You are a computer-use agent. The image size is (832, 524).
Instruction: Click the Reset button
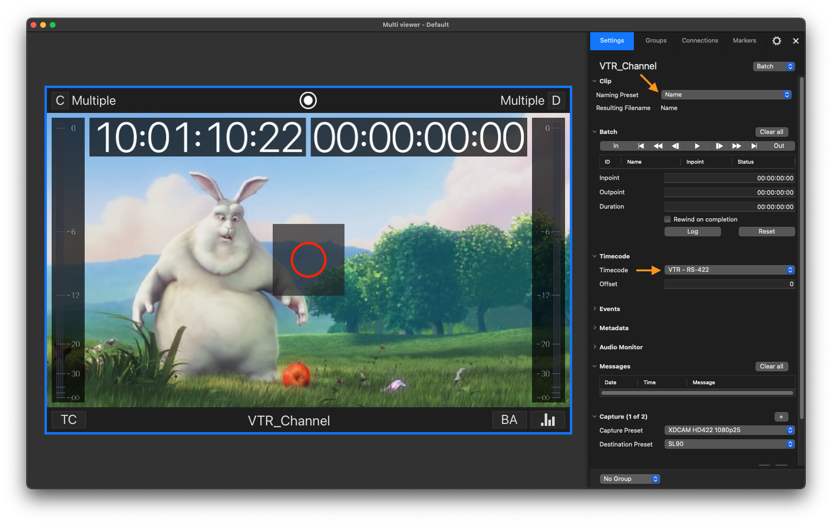[x=766, y=232]
